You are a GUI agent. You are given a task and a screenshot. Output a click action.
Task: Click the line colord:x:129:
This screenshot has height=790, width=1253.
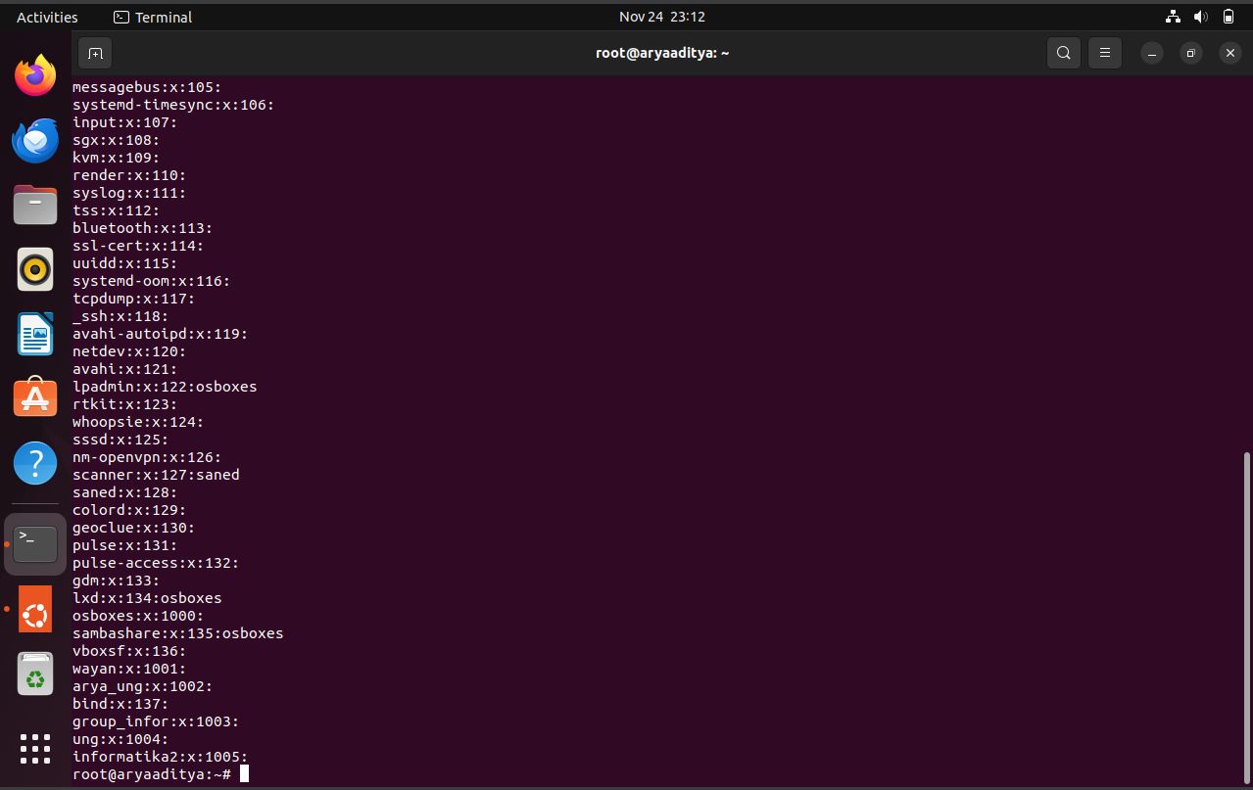[x=129, y=510]
